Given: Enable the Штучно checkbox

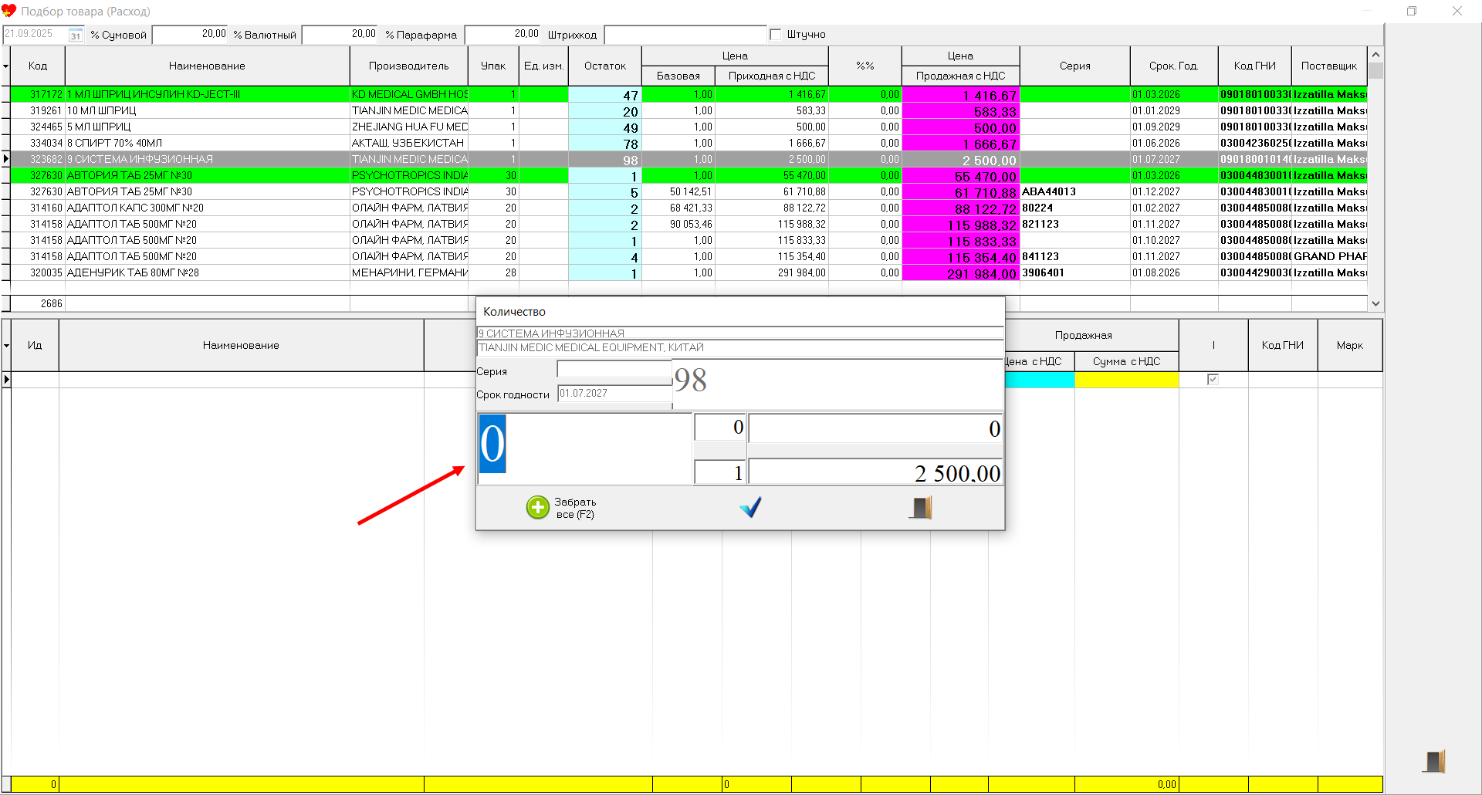Looking at the screenshot, I should (776, 34).
